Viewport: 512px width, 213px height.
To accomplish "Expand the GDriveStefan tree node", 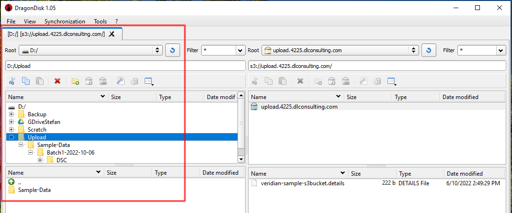I will 12,122.
